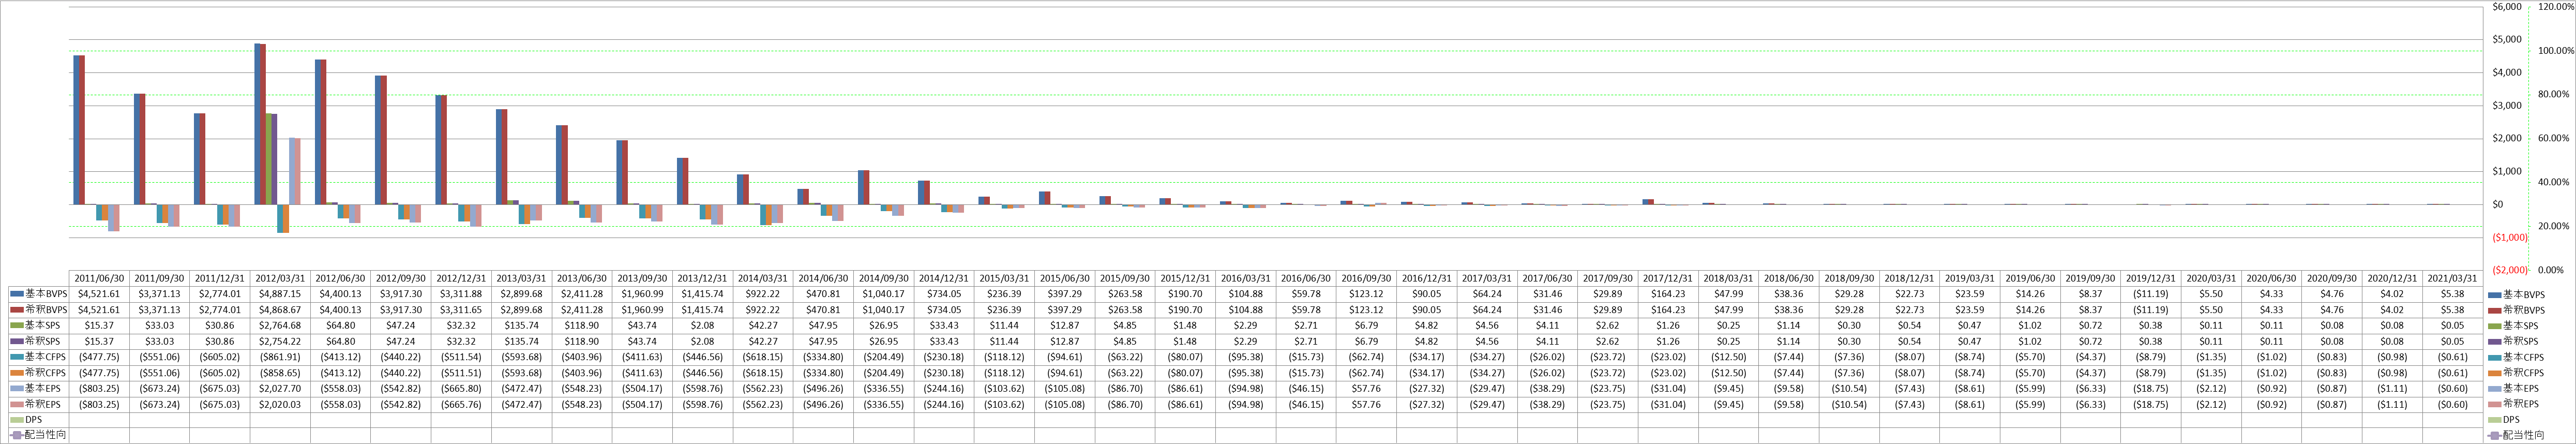Click 基本CFPS value ($618.15) for 2014/03/31

762,357
